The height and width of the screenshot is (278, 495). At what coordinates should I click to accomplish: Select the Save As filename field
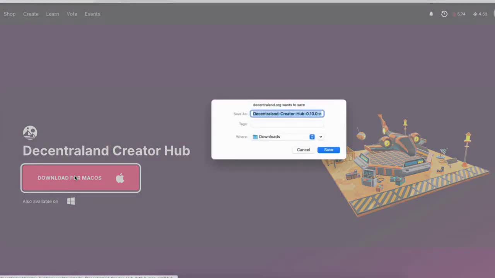(287, 114)
